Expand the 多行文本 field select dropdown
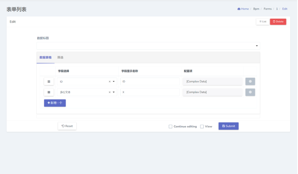 coord(114,92)
